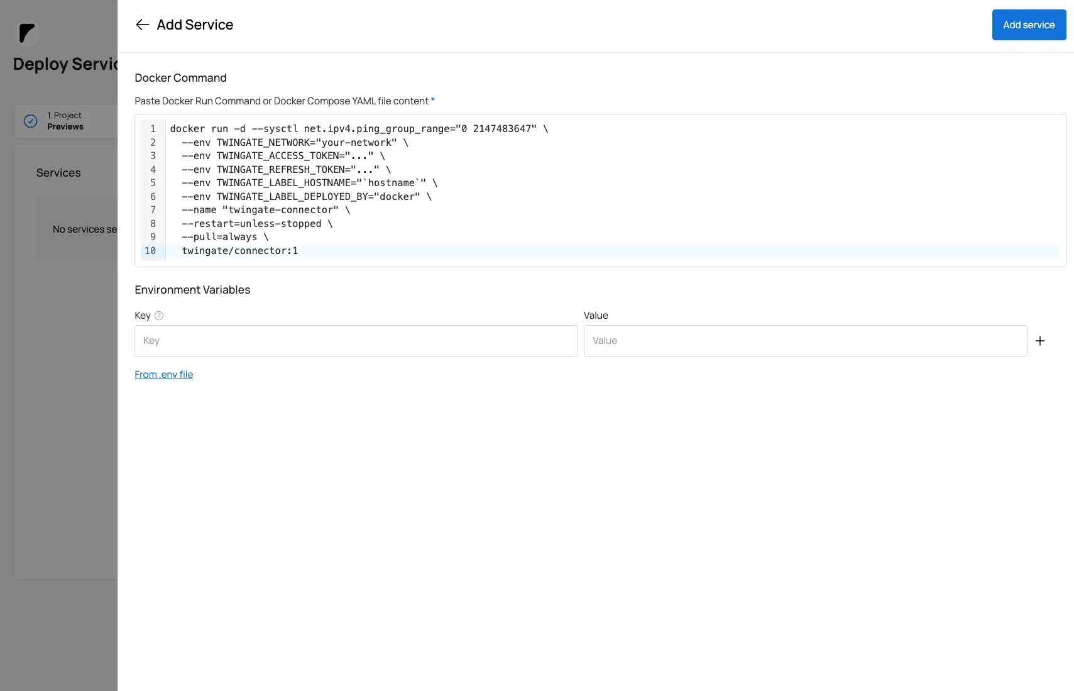Click the TWINGATE_REFRESH_TOKEN line
Image resolution: width=1074 pixels, height=691 pixels.
click(286, 170)
